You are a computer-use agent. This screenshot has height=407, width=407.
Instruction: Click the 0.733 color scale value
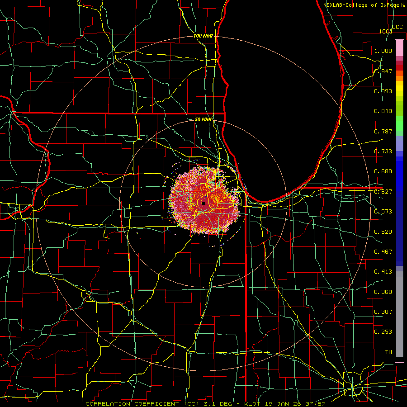[383, 151]
